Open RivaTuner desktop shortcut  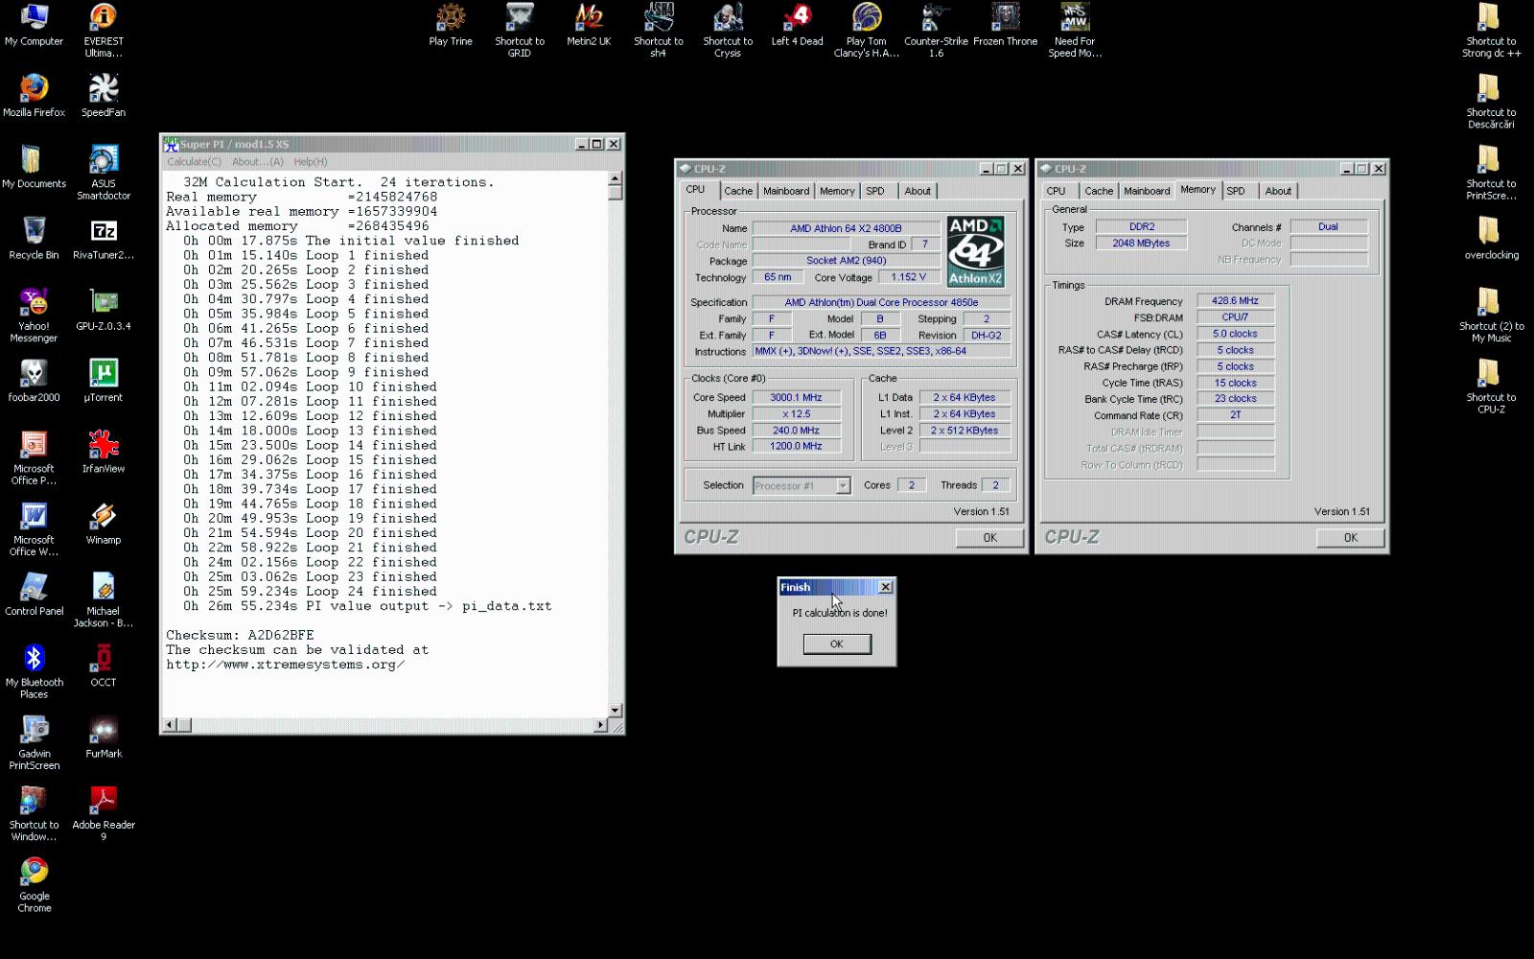tap(104, 239)
